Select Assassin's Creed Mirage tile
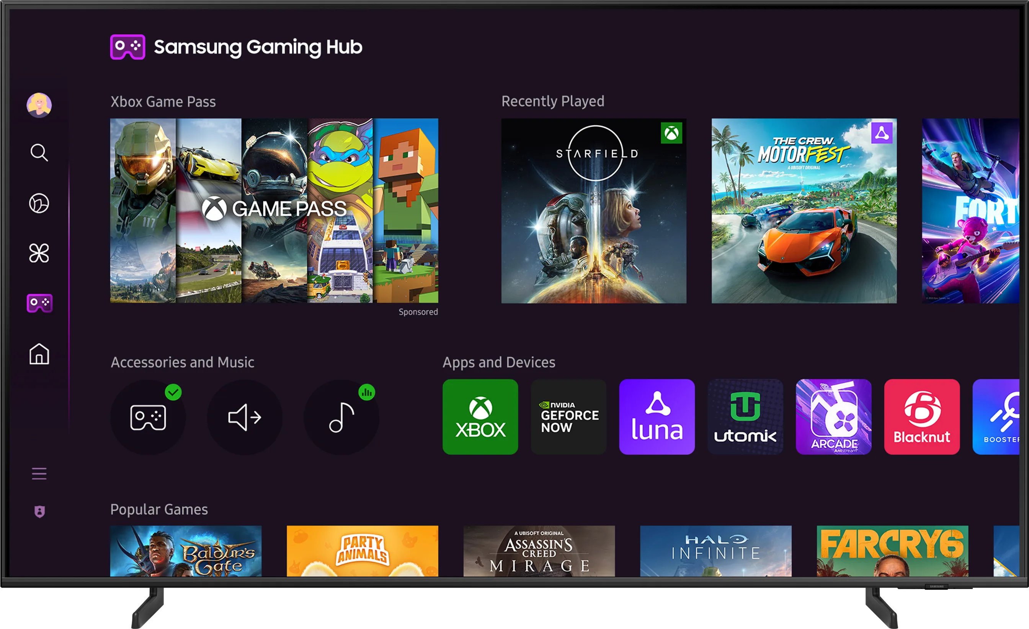The width and height of the screenshot is (1029, 629). coord(539,551)
